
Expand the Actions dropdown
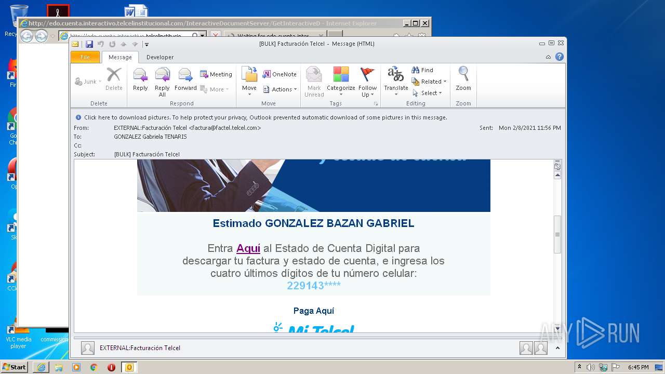(x=280, y=89)
